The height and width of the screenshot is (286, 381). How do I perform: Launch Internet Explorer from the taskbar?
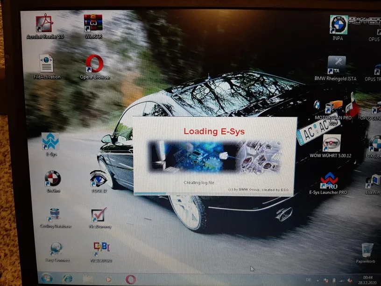click(x=67, y=279)
